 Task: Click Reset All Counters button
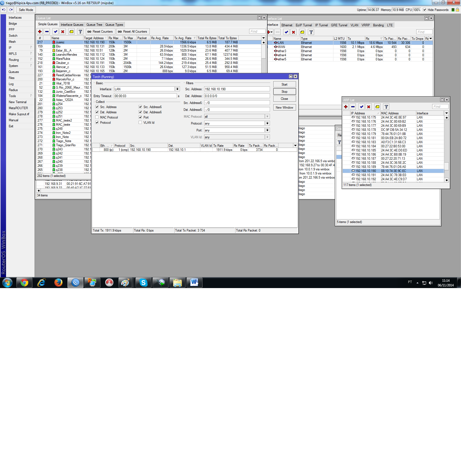point(133,32)
